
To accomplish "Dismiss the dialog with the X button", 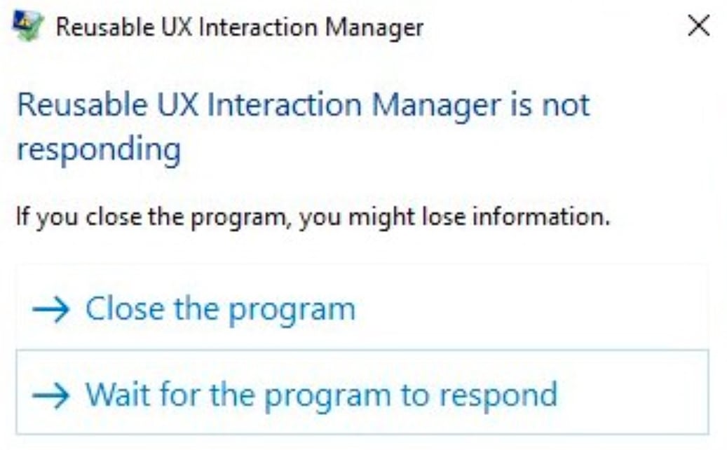I will pyautogui.click(x=698, y=27).
